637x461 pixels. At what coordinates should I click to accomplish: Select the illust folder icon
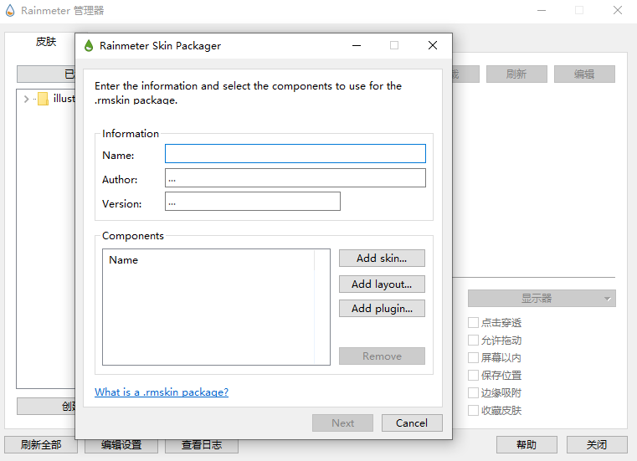43,99
